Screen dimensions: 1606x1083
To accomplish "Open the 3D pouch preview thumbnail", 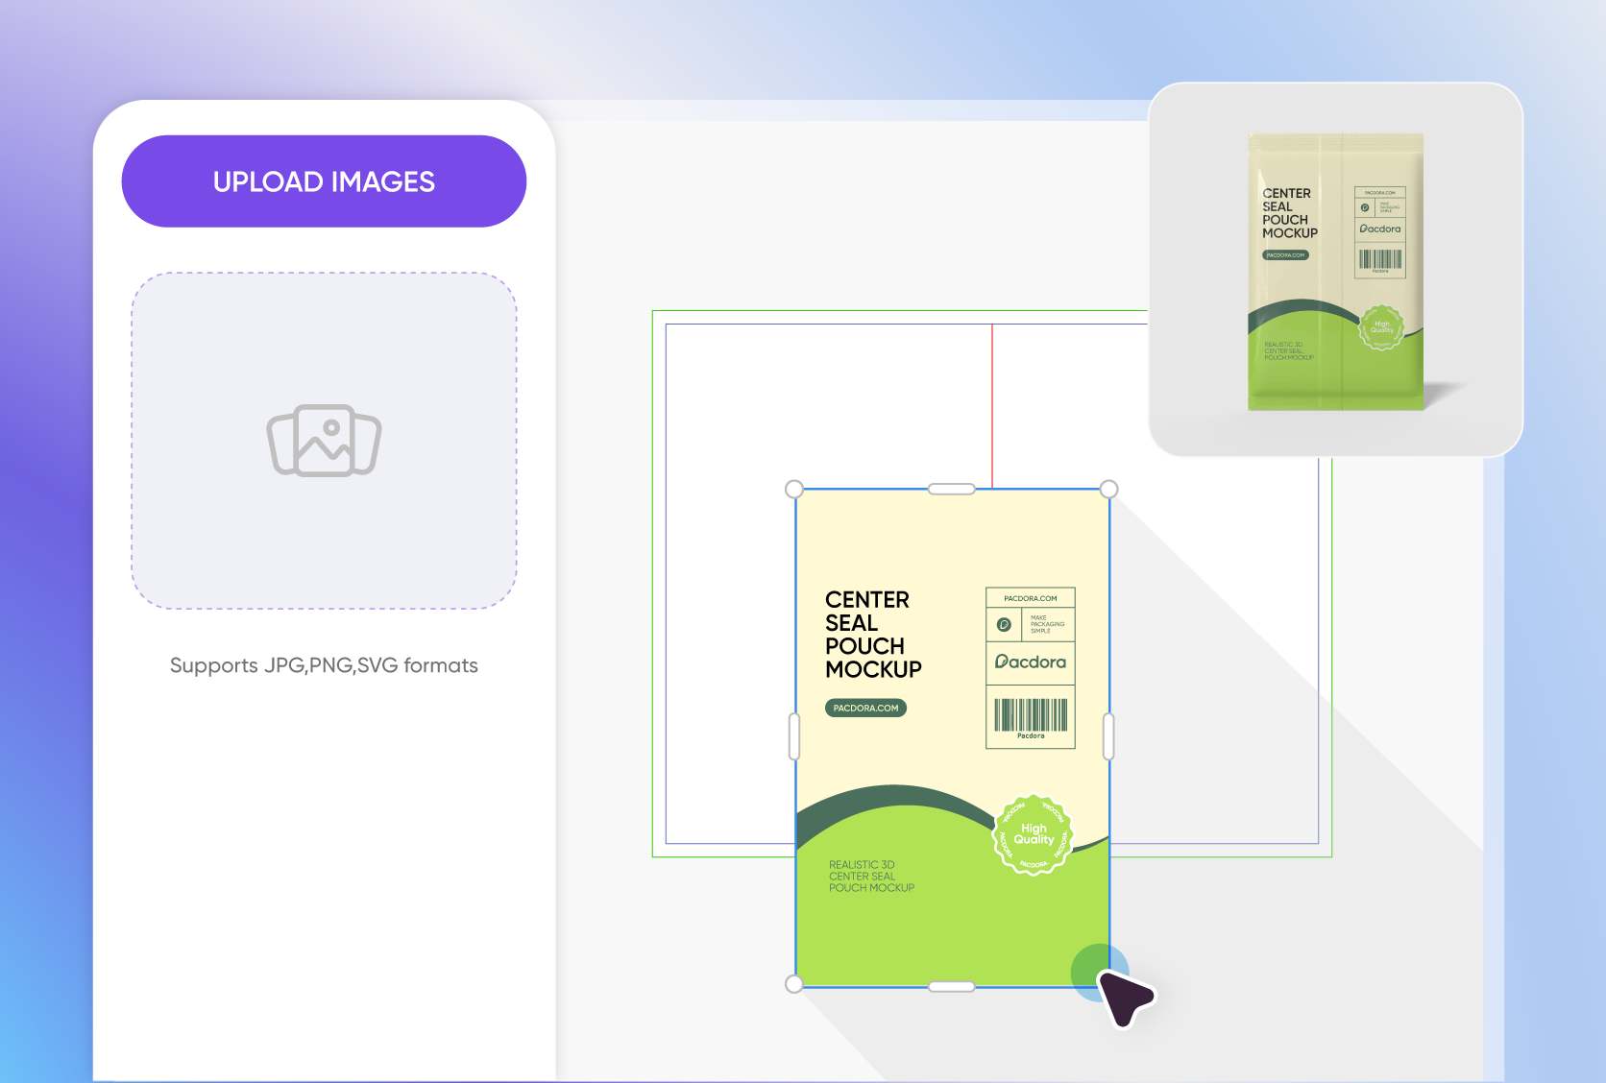I will click(x=1335, y=270).
